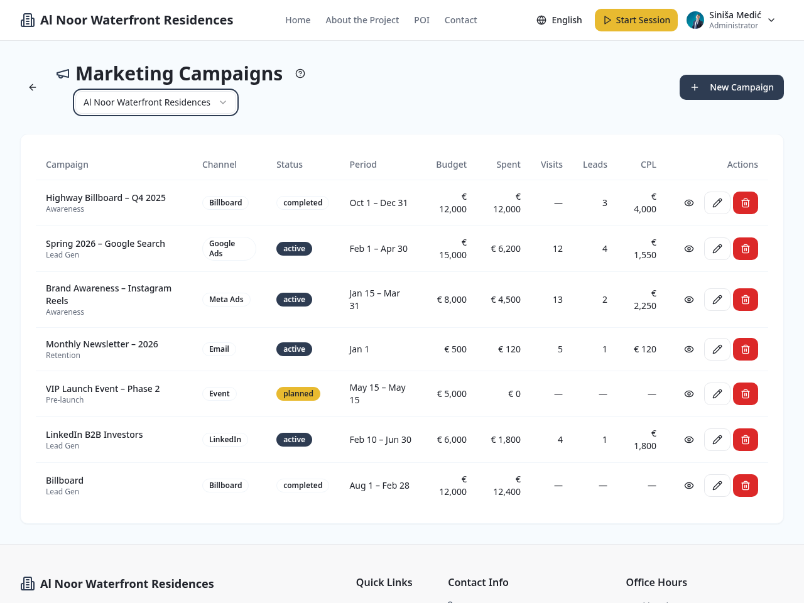Screen dimensions: 804x603
Task: Edit the Aug 1 – Feb 28 Billboard campaign
Action: 717,486
